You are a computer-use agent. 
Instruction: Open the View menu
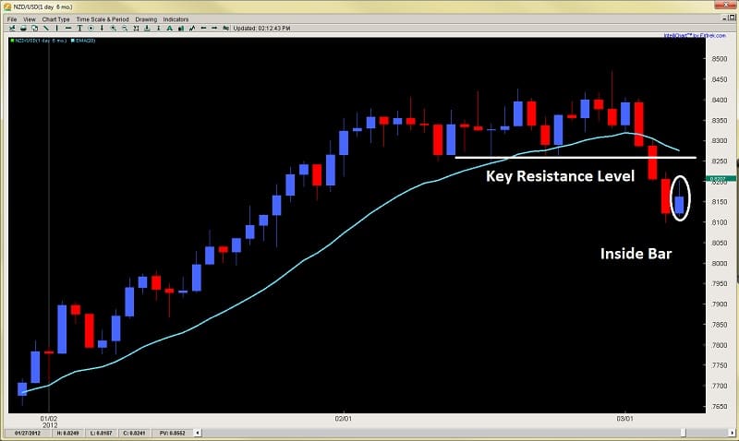pos(30,19)
